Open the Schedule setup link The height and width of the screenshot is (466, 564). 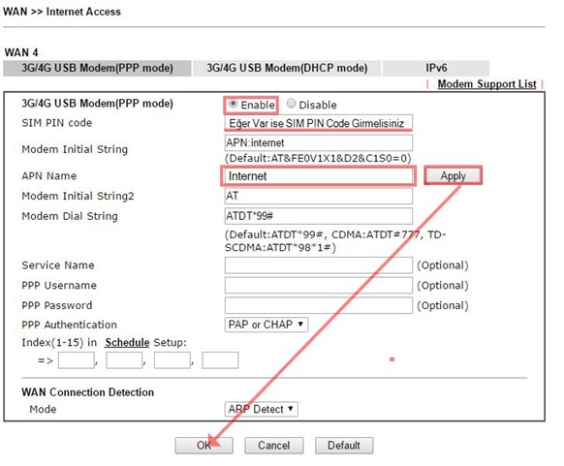click(x=127, y=342)
